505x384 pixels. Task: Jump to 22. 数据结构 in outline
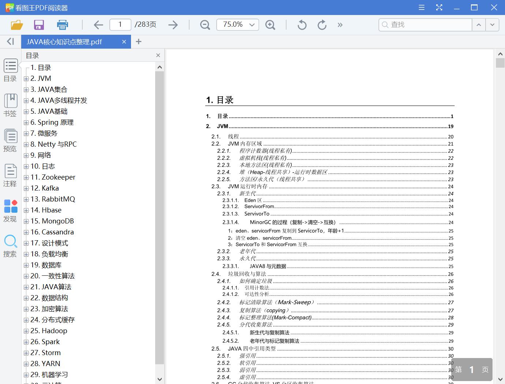(49, 298)
